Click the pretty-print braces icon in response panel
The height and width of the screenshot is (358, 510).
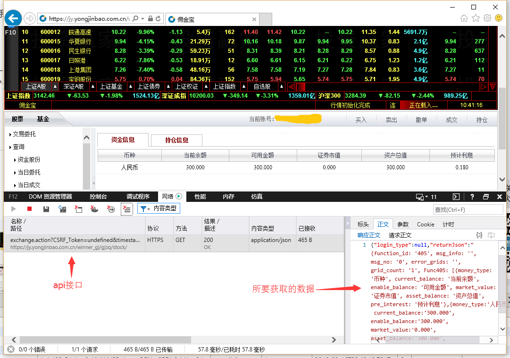479,235
